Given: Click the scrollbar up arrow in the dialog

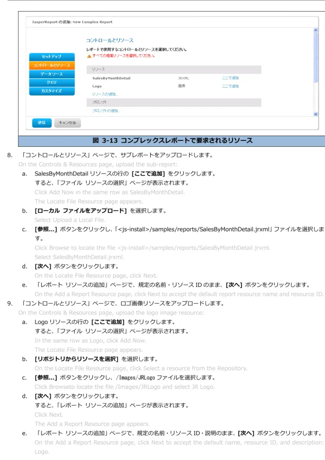Looking at the screenshot, I should pyautogui.click(x=316, y=30).
